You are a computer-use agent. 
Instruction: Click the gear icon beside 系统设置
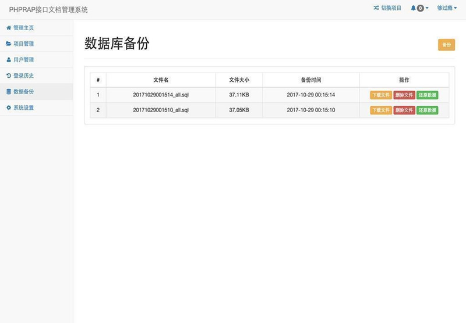point(8,107)
